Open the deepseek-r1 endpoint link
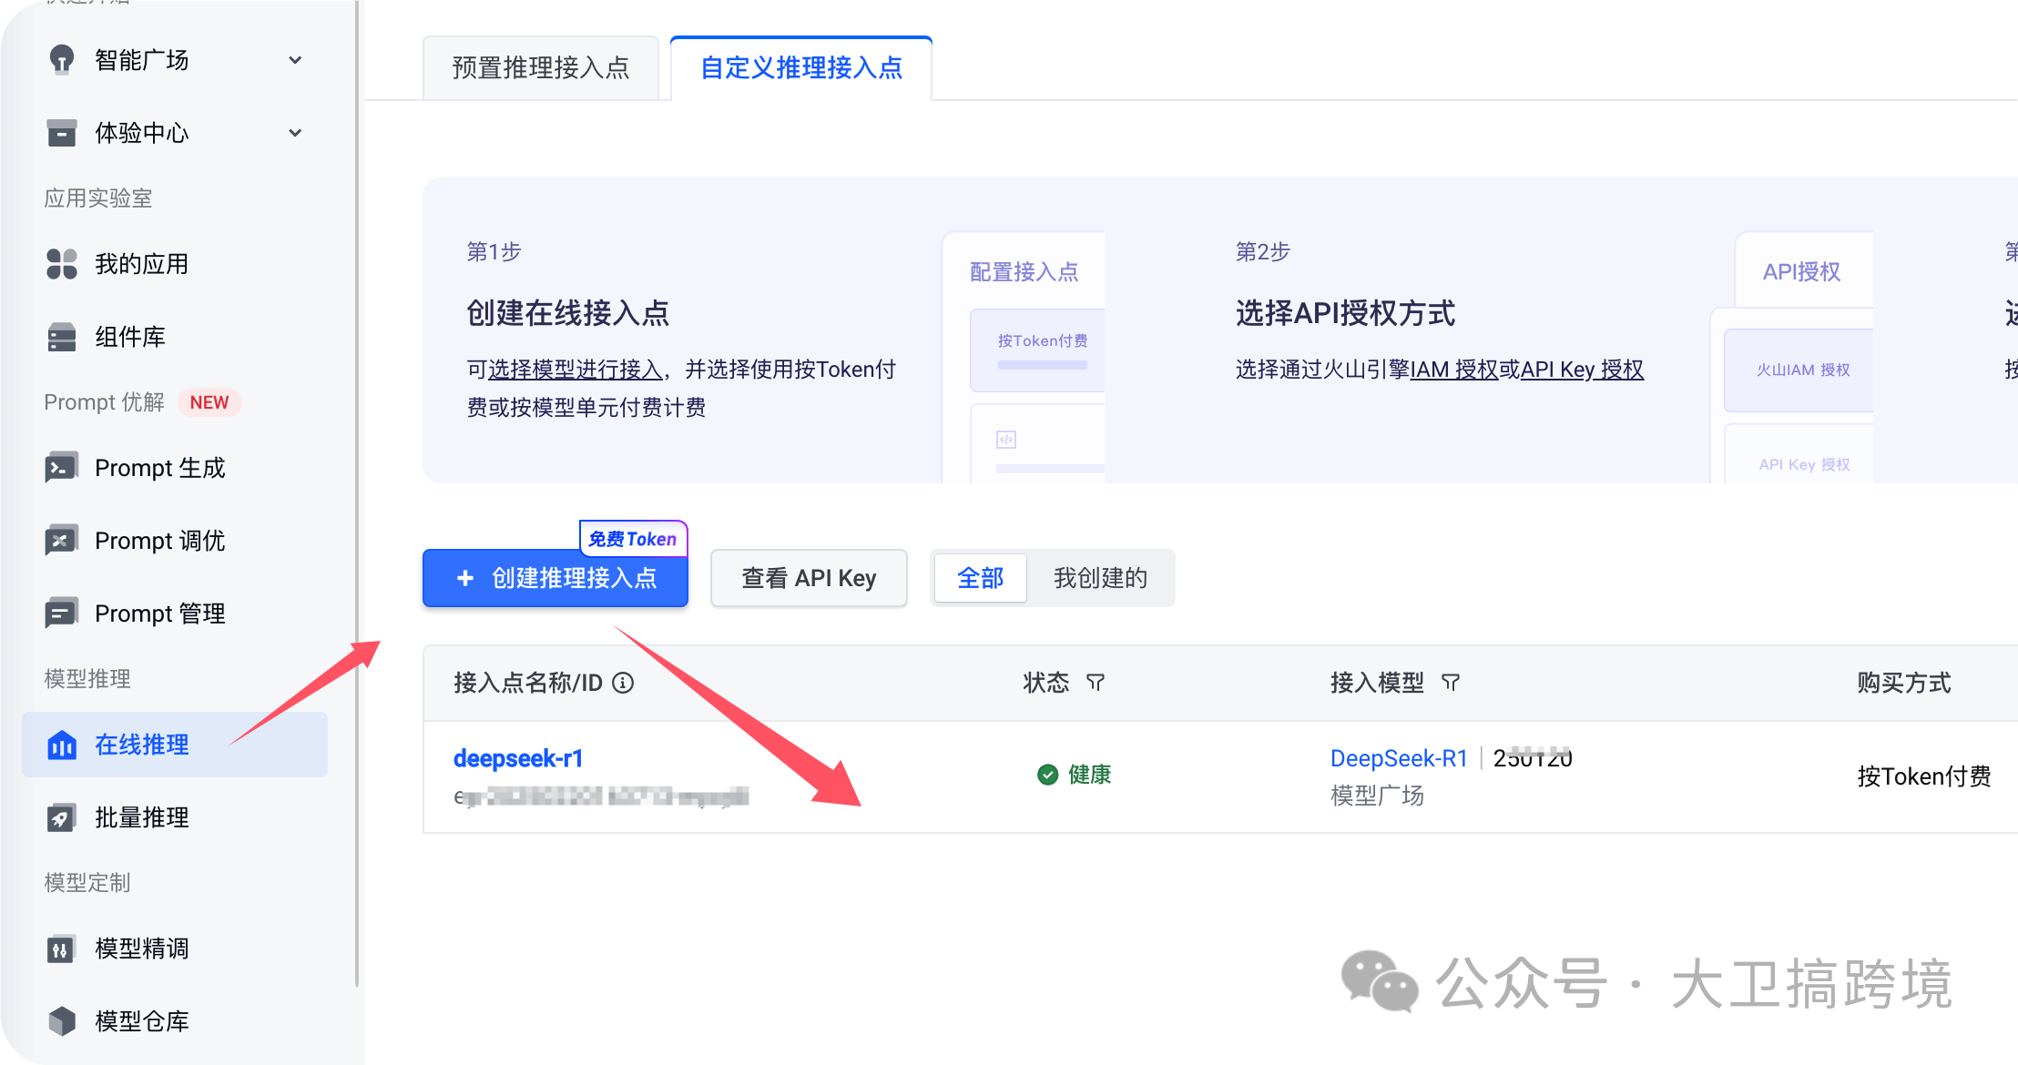 click(518, 758)
